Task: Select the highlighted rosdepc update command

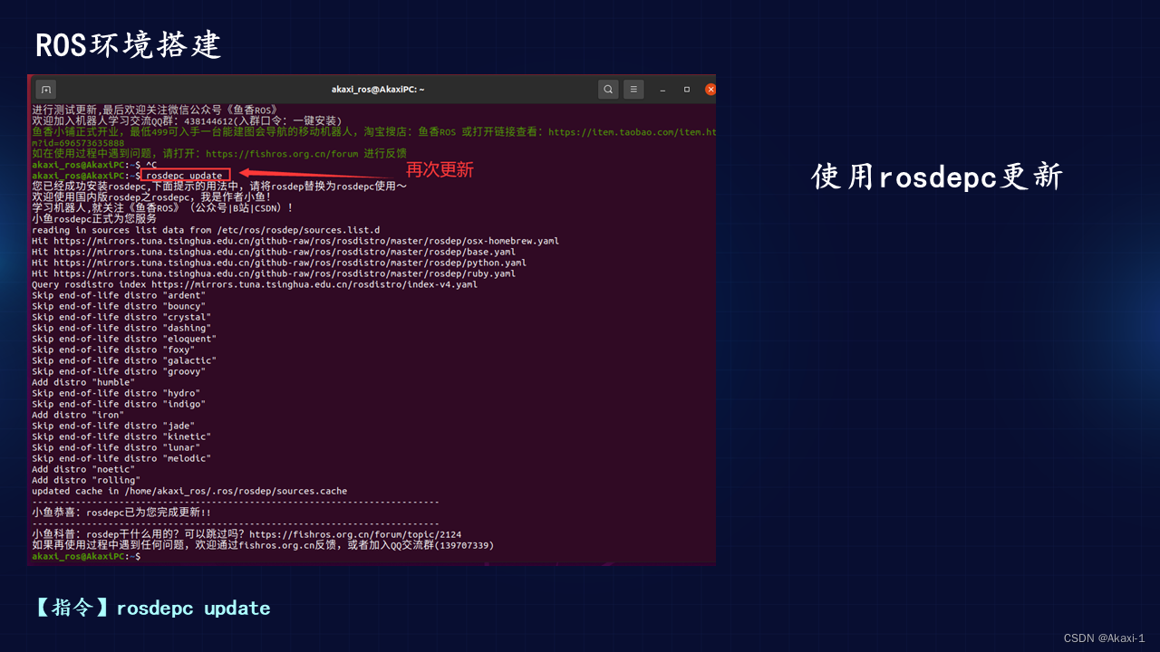Action: coord(184,175)
